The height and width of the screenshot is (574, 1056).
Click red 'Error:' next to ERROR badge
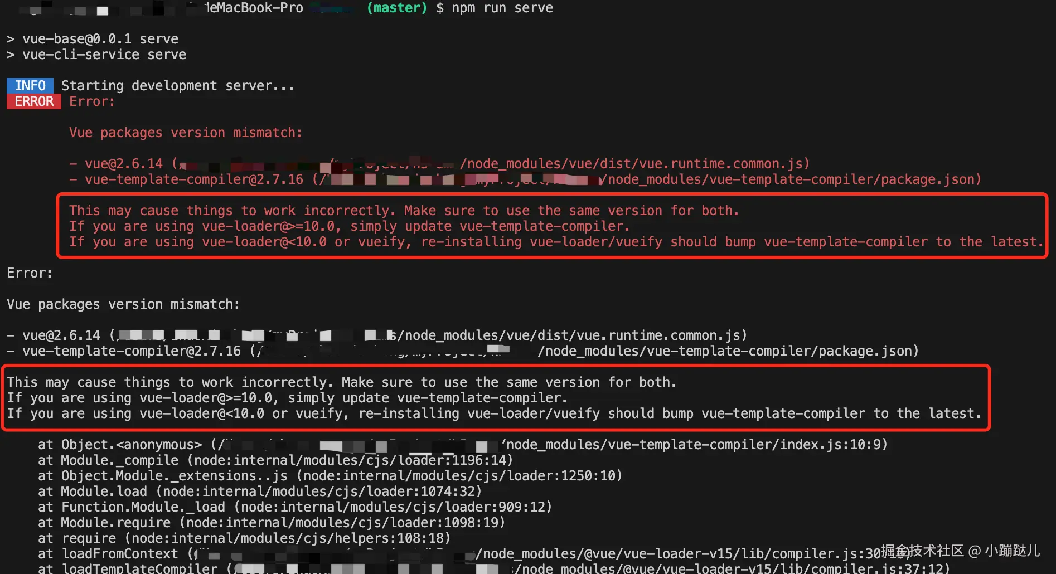click(x=92, y=101)
